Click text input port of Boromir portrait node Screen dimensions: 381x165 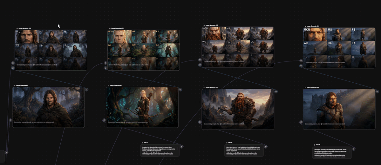(x=301, y=122)
